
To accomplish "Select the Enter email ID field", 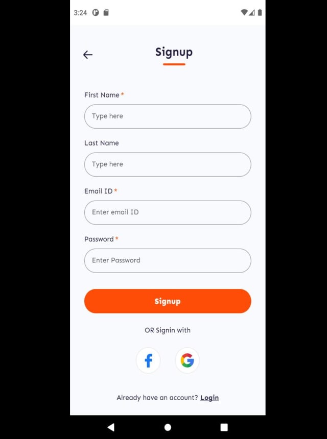I will coord(168,212).
